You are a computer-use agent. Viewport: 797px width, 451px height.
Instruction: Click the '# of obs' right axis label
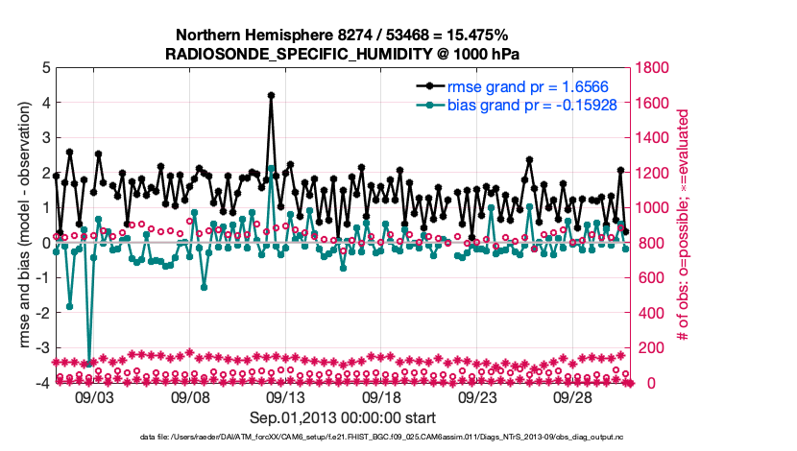click(x=682, y=225)
